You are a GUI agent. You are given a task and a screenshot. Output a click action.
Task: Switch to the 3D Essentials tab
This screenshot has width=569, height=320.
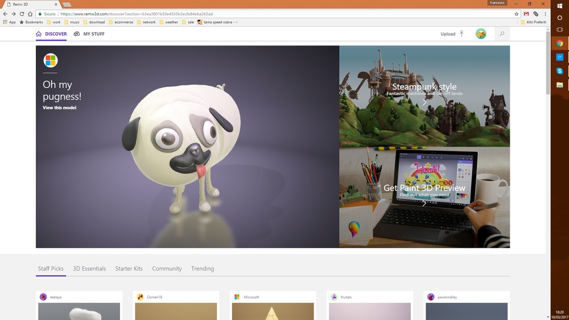point(89,268)
